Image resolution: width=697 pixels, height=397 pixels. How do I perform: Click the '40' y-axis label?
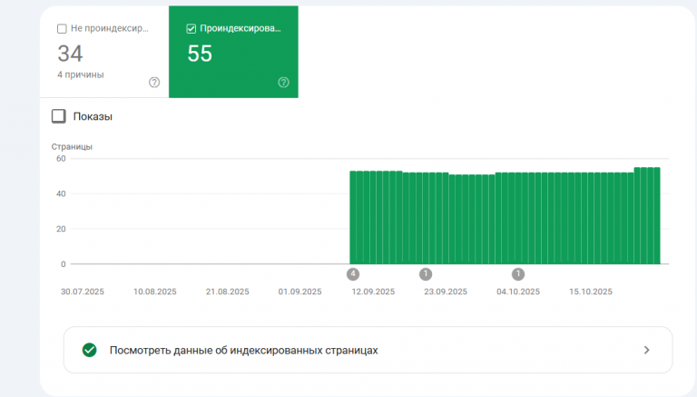[61, 194]
